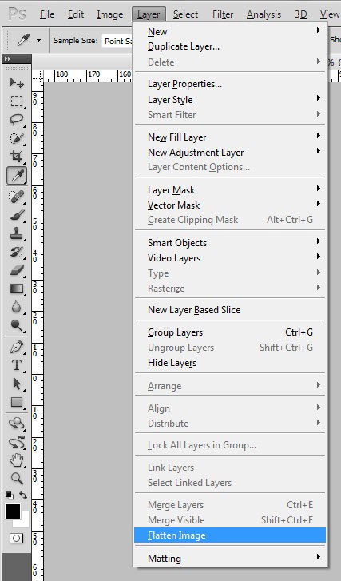The height and width of the screenshot is (581, 341).
Task: Select the Crop tool
Action: pos(17,157)
